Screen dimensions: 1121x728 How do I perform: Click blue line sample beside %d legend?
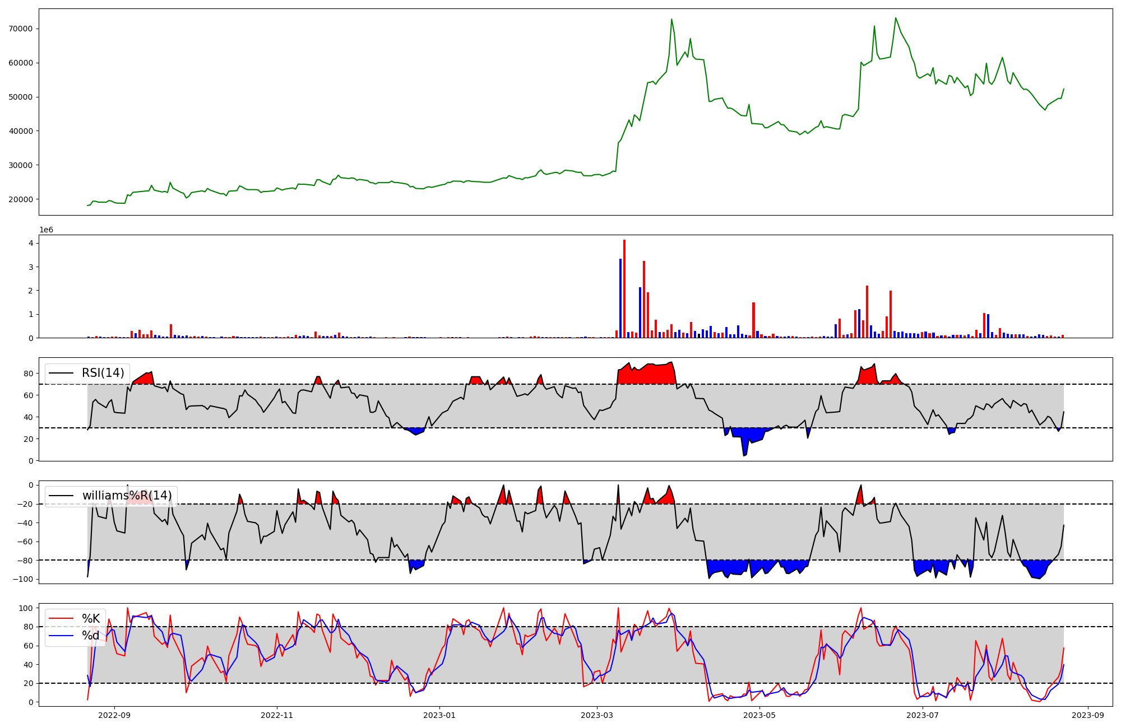coord(61,636)
